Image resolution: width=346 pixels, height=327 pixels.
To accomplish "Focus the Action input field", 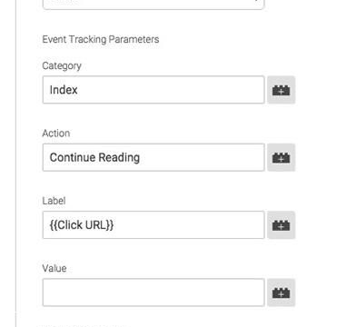I will pyautogui.click(x=153, y=157).
